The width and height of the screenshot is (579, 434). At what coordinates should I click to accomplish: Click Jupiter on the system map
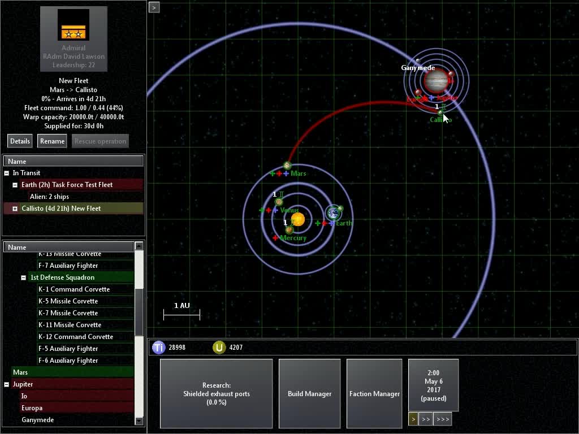tap(437, 81)
